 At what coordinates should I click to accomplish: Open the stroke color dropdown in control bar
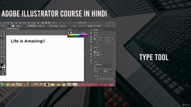tap(15, 26)
